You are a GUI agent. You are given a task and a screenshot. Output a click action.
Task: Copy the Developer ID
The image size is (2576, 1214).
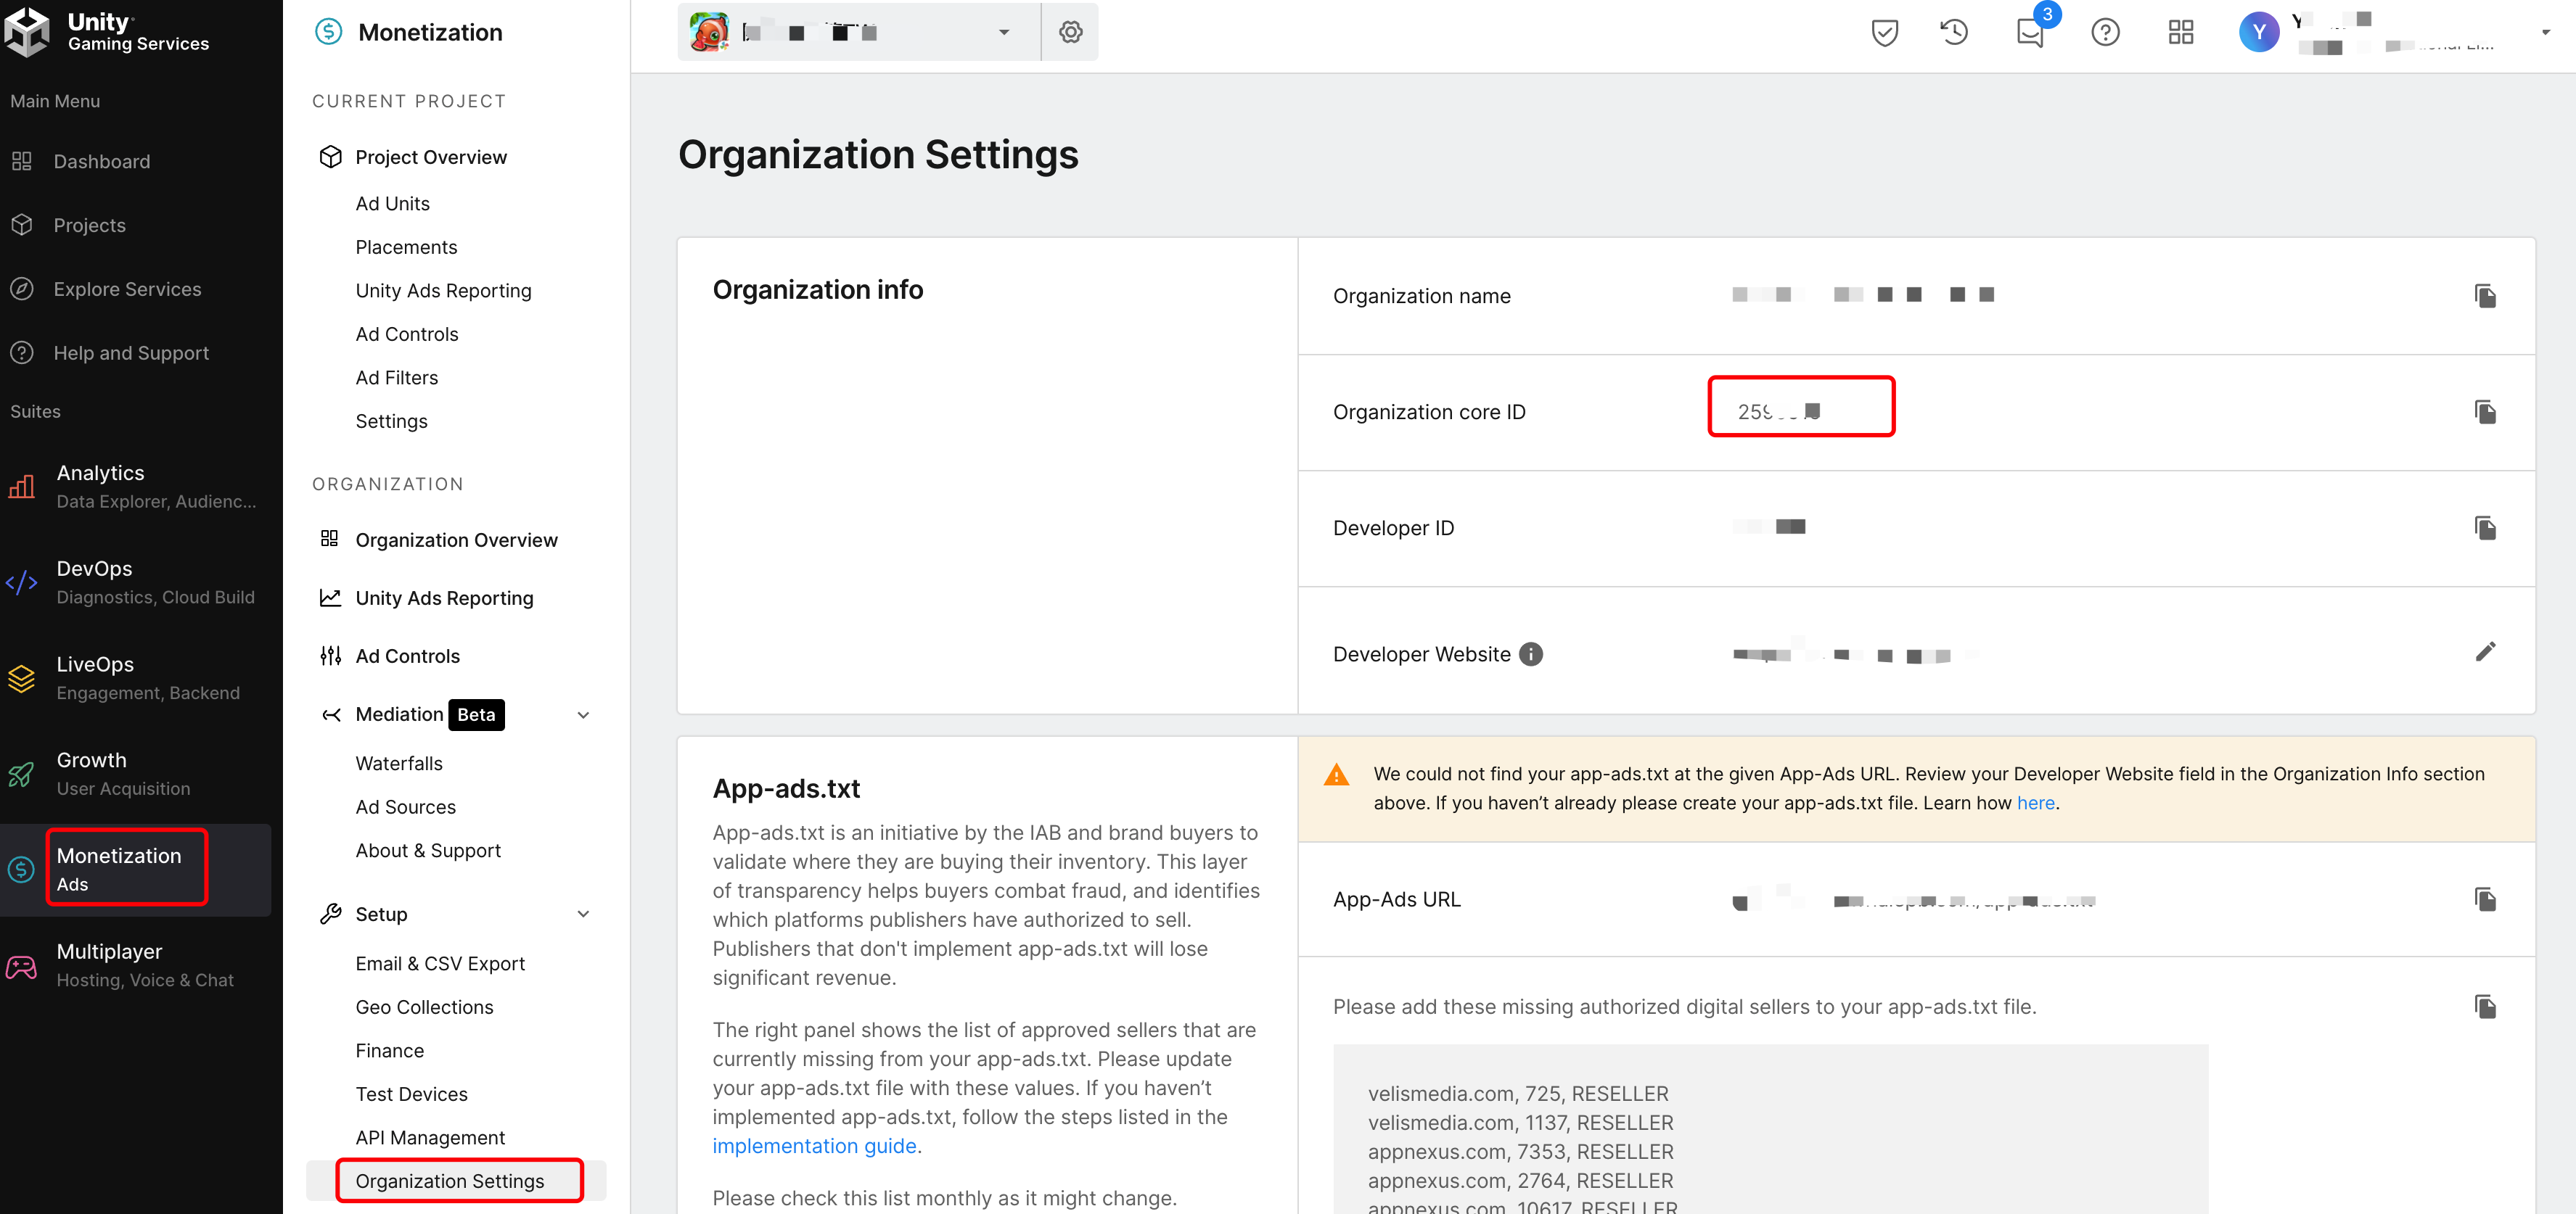[x=2486, y=527]
